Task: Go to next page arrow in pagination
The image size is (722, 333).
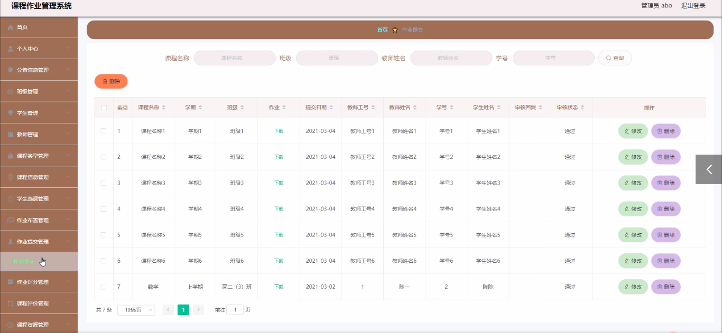Action: coord(198,310)
